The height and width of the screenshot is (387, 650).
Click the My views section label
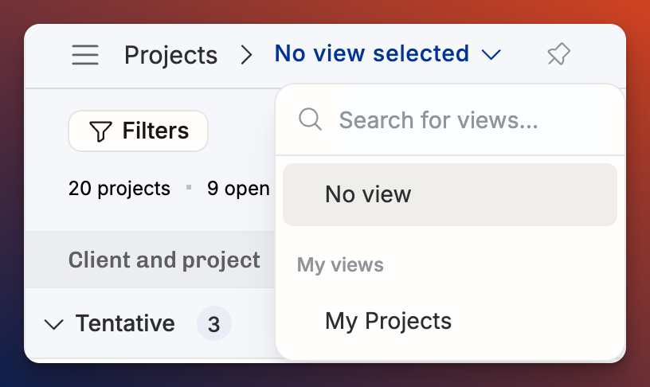click(x=340, y=264)
